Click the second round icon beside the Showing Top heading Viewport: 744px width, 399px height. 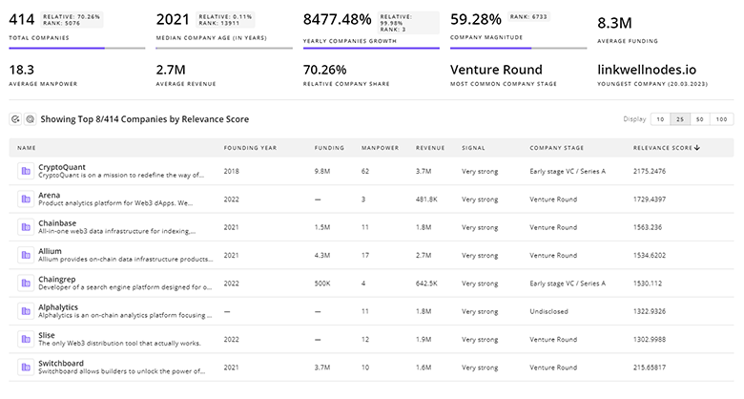pos(30,119)
